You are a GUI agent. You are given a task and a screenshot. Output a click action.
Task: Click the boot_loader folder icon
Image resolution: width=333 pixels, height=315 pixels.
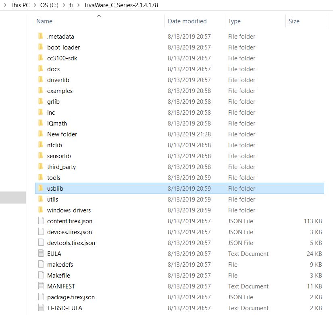click(x=41, y=47)
